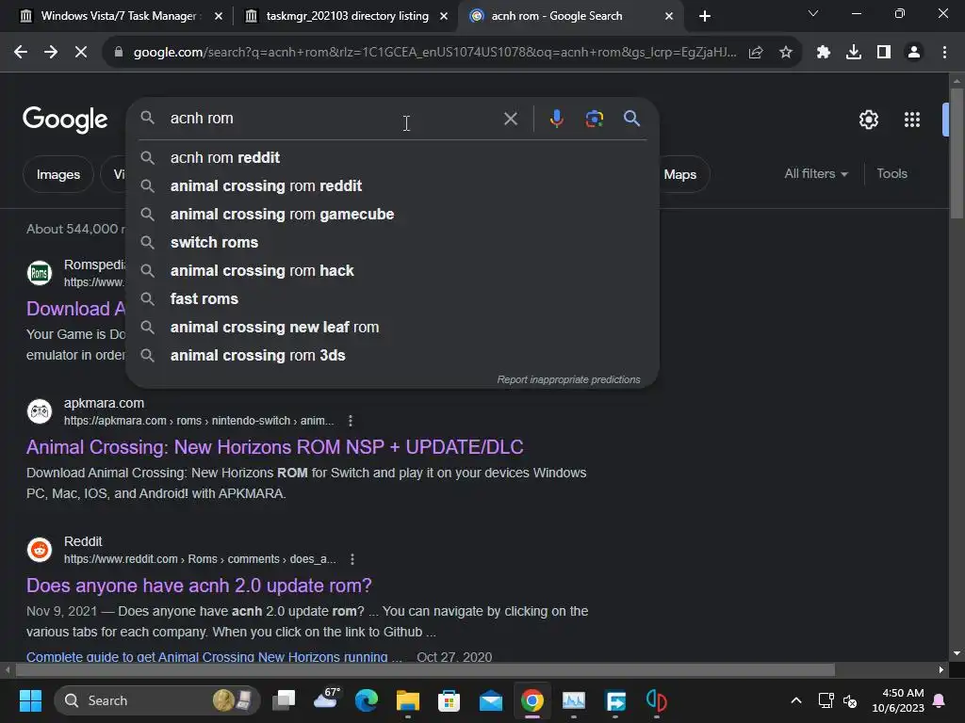Open Google apps grid
This screenshot has height=723, width=965.
click(x=912, y=120)
